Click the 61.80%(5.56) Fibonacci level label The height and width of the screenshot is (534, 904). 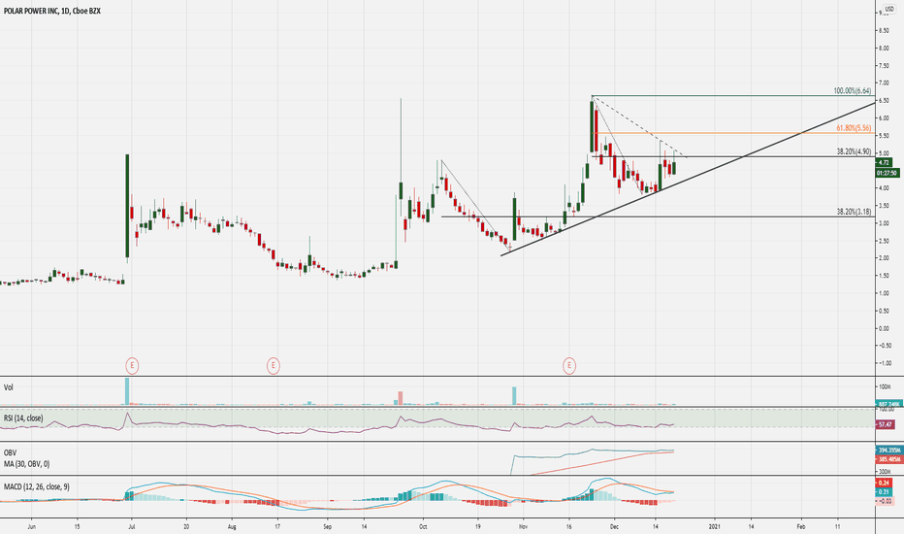[854, 128]
